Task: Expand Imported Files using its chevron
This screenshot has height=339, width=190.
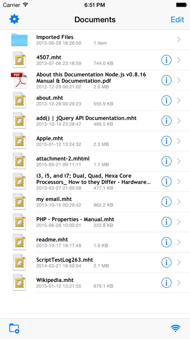Action: click(179, 40)
